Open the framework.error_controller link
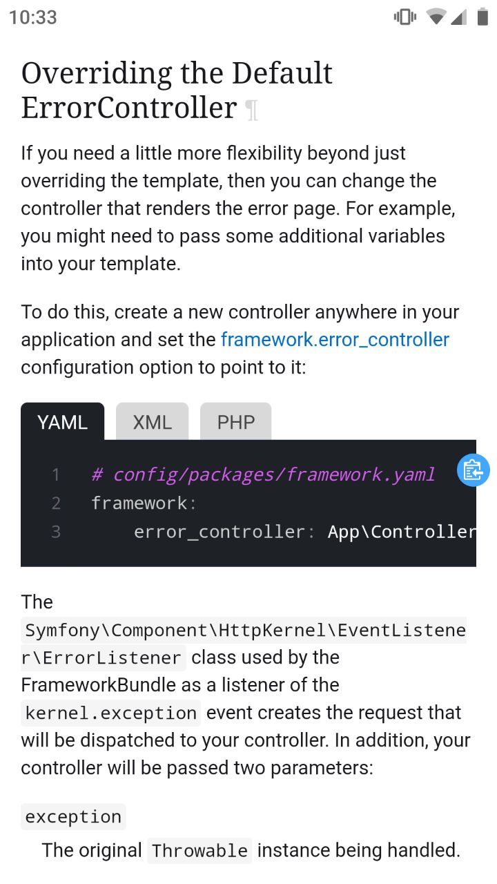The width and height of the screenshot is (497, 884). point(335,340)
